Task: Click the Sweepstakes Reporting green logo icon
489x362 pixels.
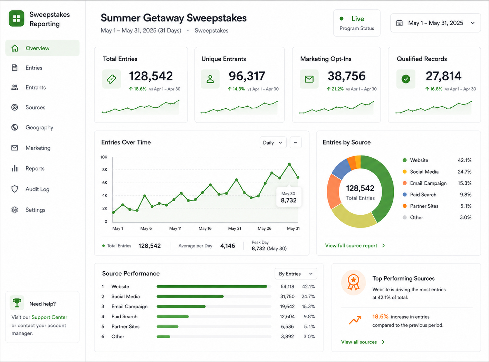Action: [17, 19]
